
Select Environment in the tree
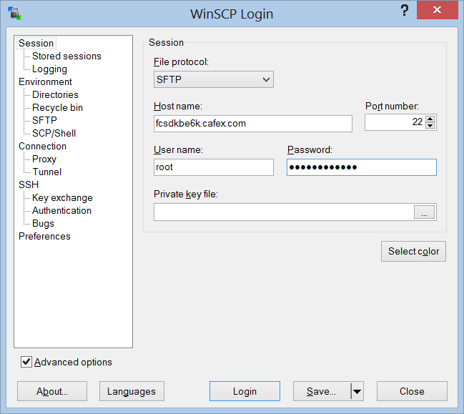point(45,82)
